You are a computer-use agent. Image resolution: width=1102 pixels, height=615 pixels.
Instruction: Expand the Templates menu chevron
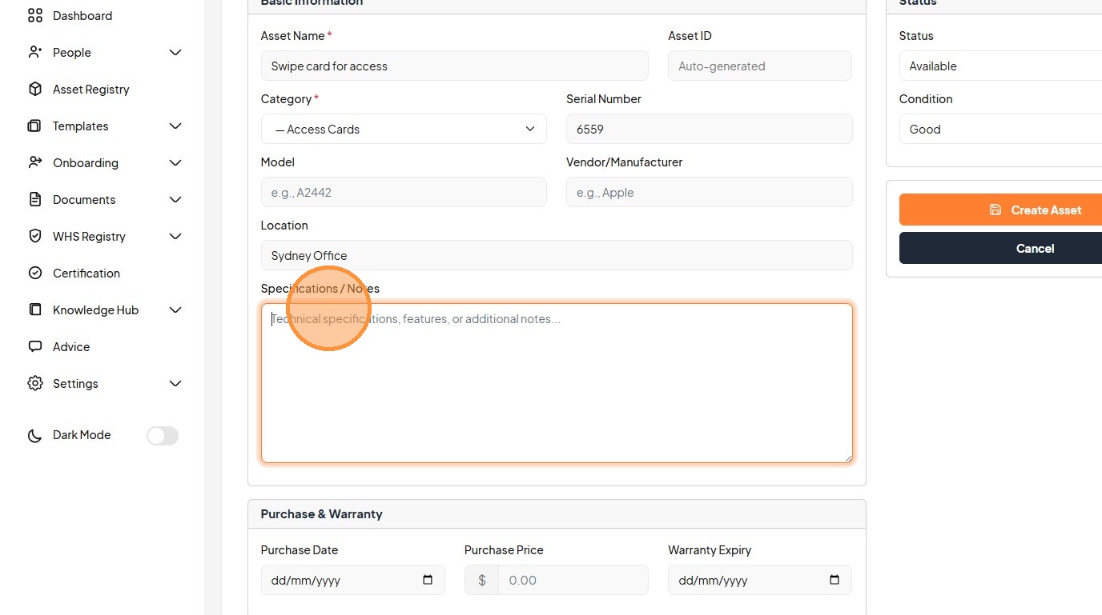[175, 126]
